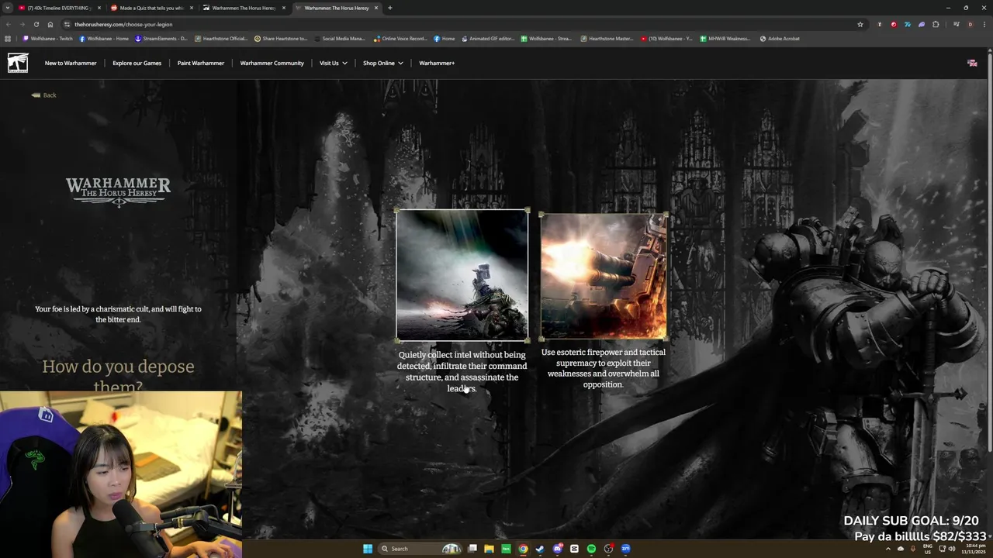993x558 pixels.
Task: Click the ENG US language indicator
Action: tap(928, 549)
